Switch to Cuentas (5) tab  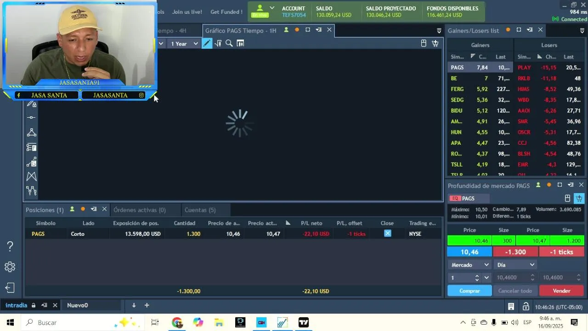coord(200,210)
